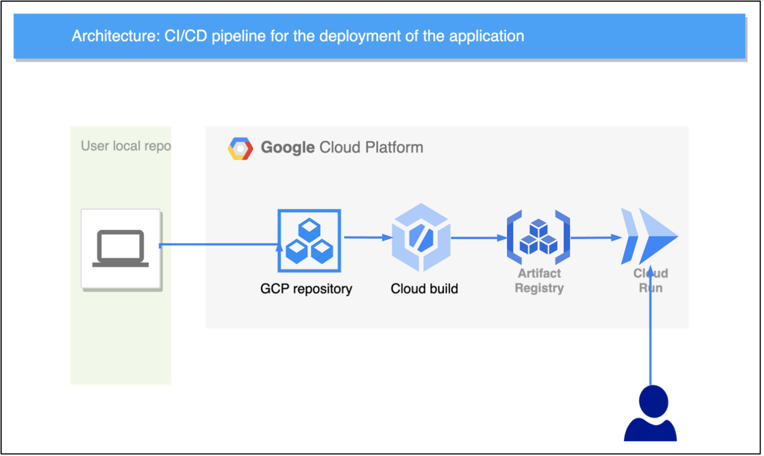
Task: Click the Cloud build text label
Action: 424,288
